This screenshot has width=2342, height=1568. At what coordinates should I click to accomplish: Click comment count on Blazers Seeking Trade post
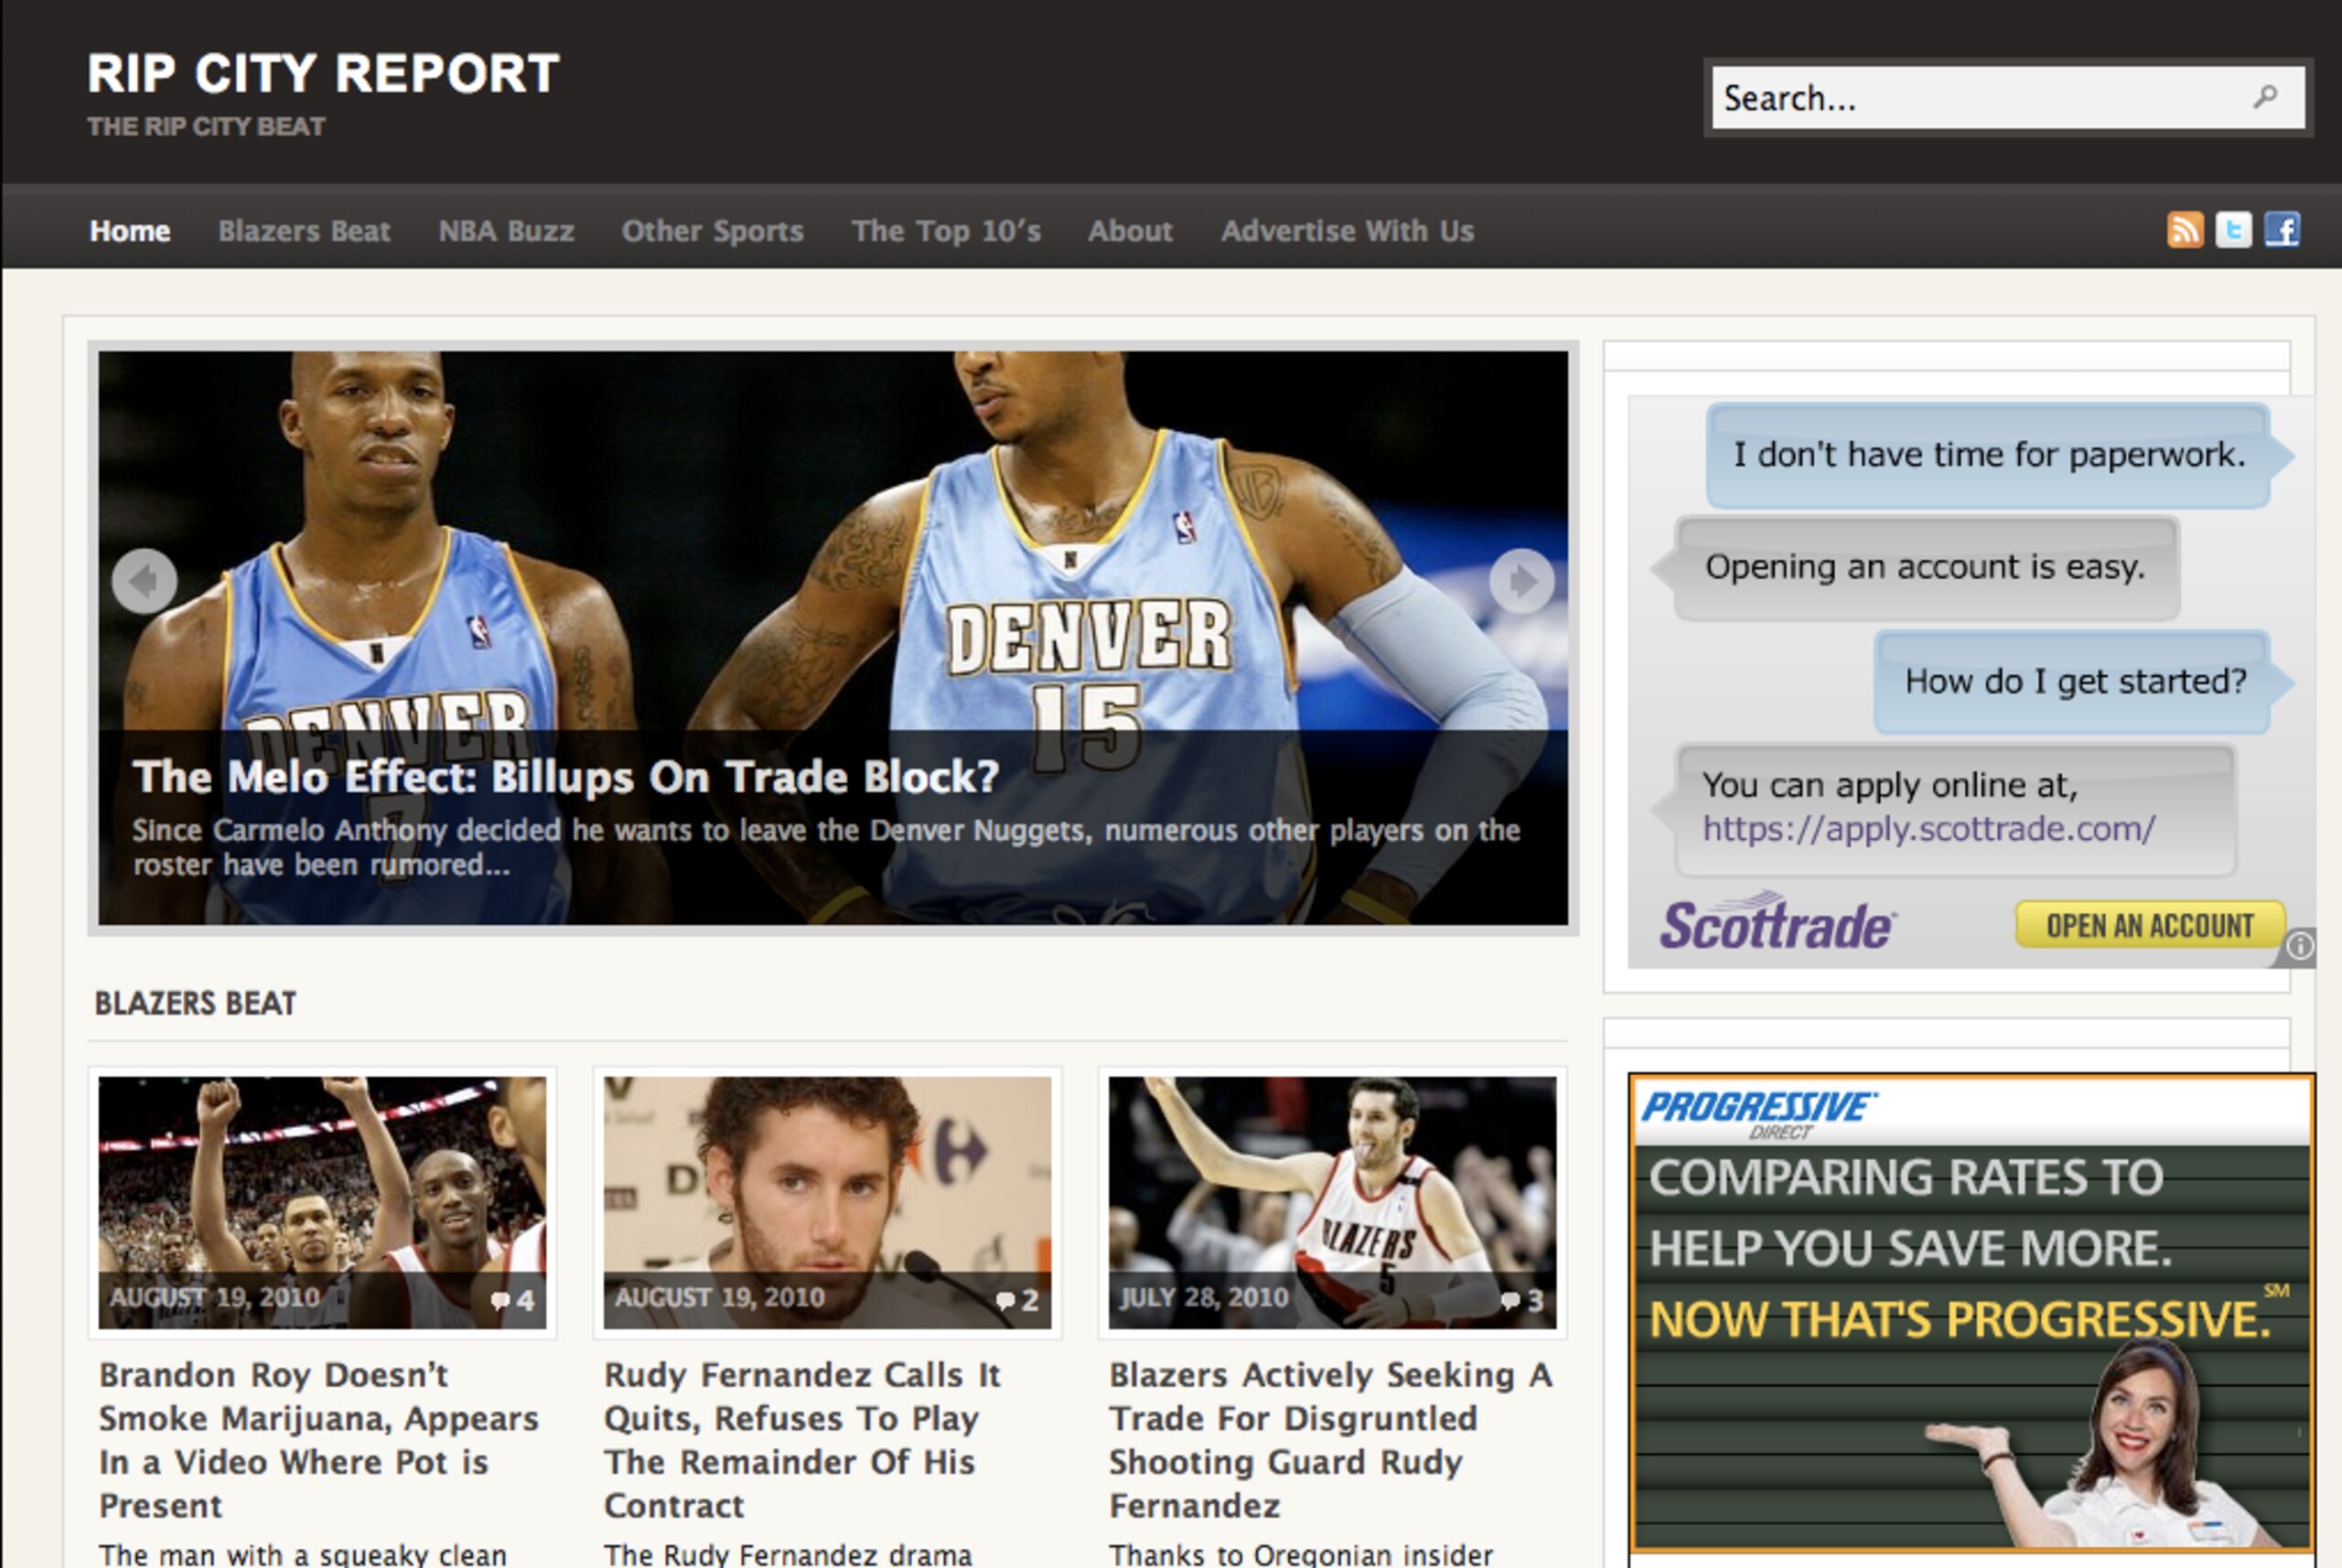click(x=1523, y=1300)
